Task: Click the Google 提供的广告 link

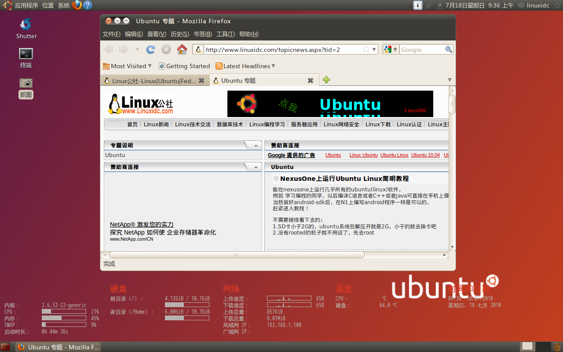Action: click(292, 155)
